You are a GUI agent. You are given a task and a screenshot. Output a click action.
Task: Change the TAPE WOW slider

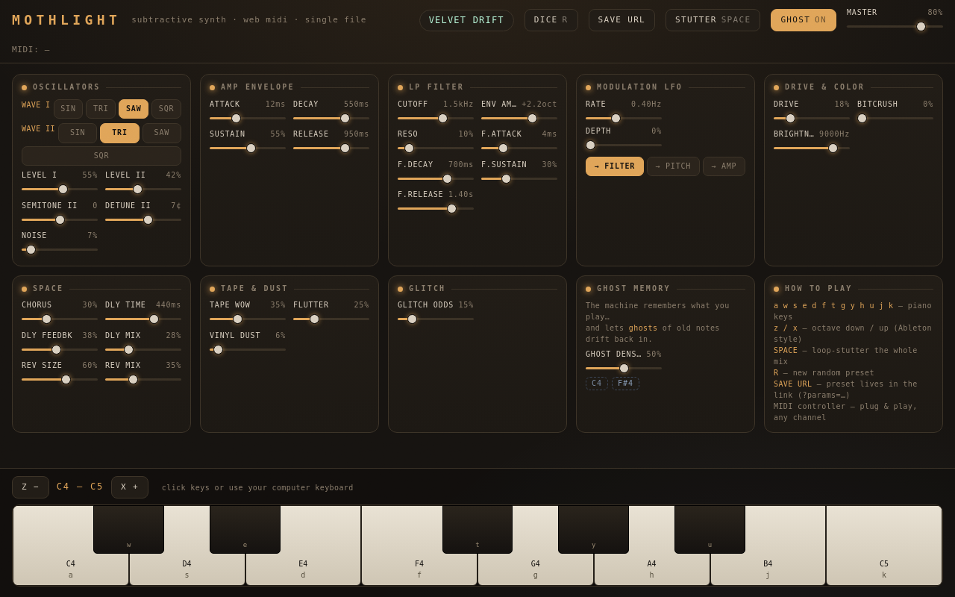[x=248, y=319]
